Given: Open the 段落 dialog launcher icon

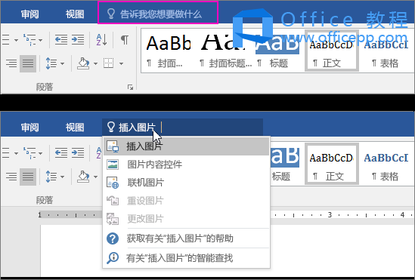Looking at the screenshot, I should [130, 88].
